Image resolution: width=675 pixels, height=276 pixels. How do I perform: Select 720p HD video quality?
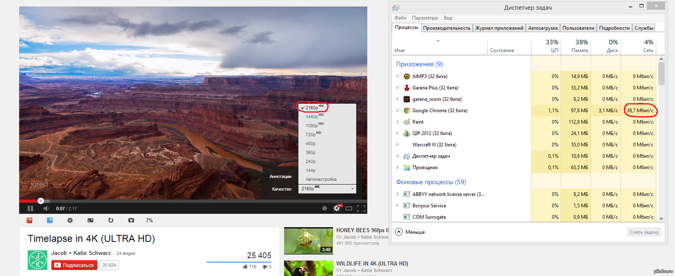point(327,135)
